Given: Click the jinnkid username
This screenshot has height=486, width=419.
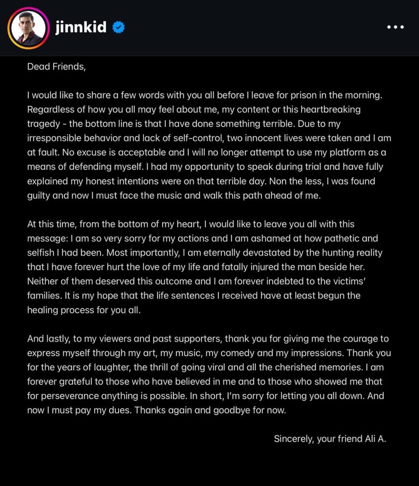Looking at the screenshot, I should click(81, 27).
